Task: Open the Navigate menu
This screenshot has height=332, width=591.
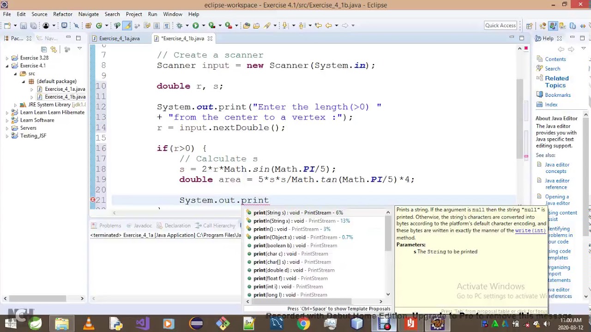Action: (89, 14)
